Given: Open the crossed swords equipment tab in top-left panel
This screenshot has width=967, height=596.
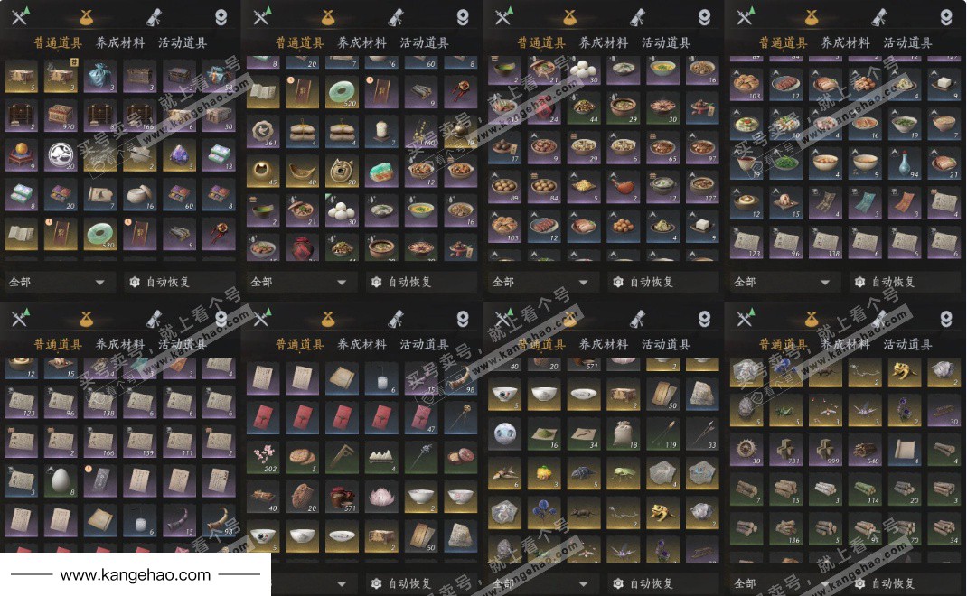Looking at the screenshot, I should click(x=21, y=17).
